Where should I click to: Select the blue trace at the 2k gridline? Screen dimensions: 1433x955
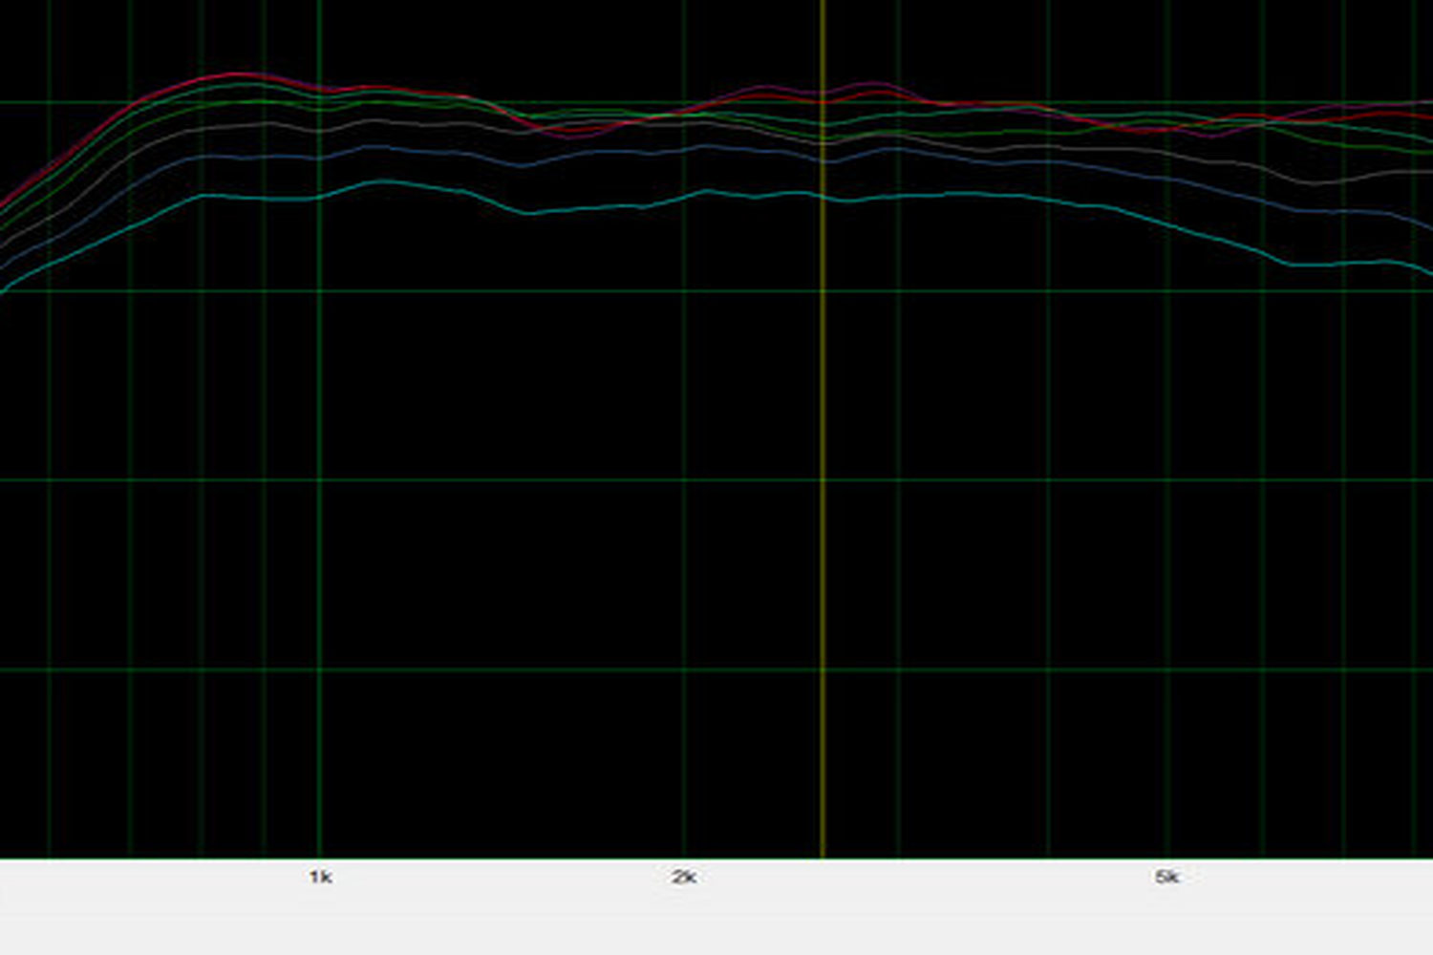click(x=684, y=148)
